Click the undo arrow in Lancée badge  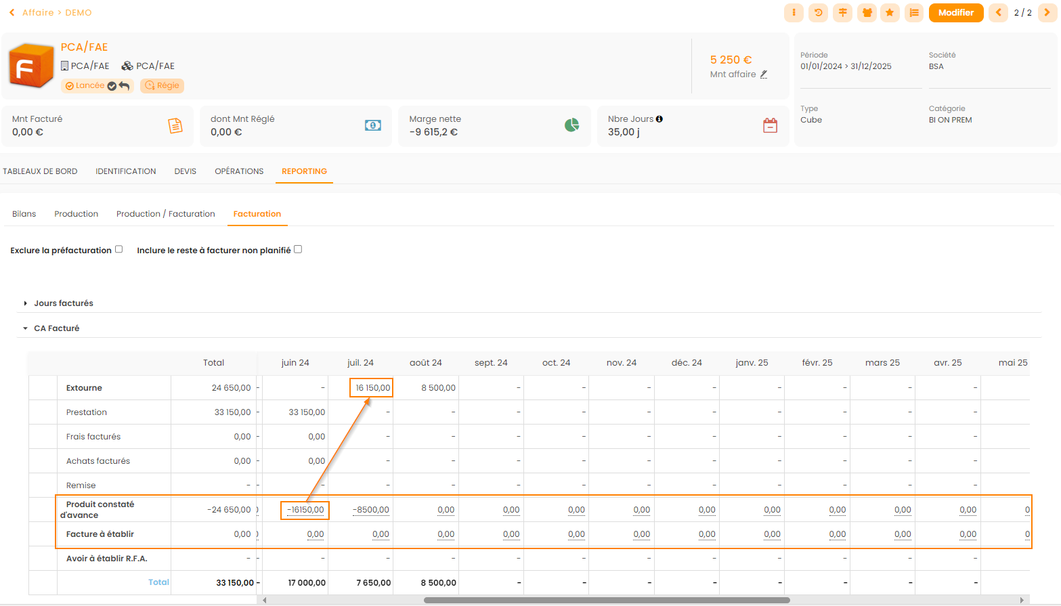pyautogui.click(x=125, y=86)
